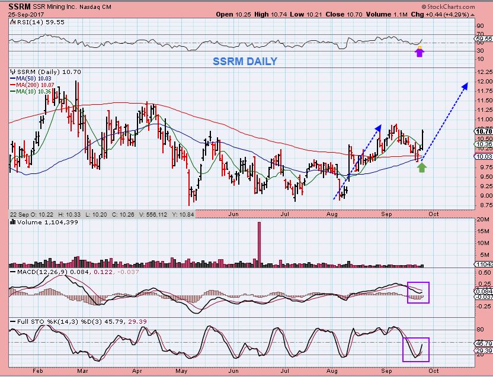Click the volume bars icon beside Volume label
493x377 pixels.
(x=13, y=222)
